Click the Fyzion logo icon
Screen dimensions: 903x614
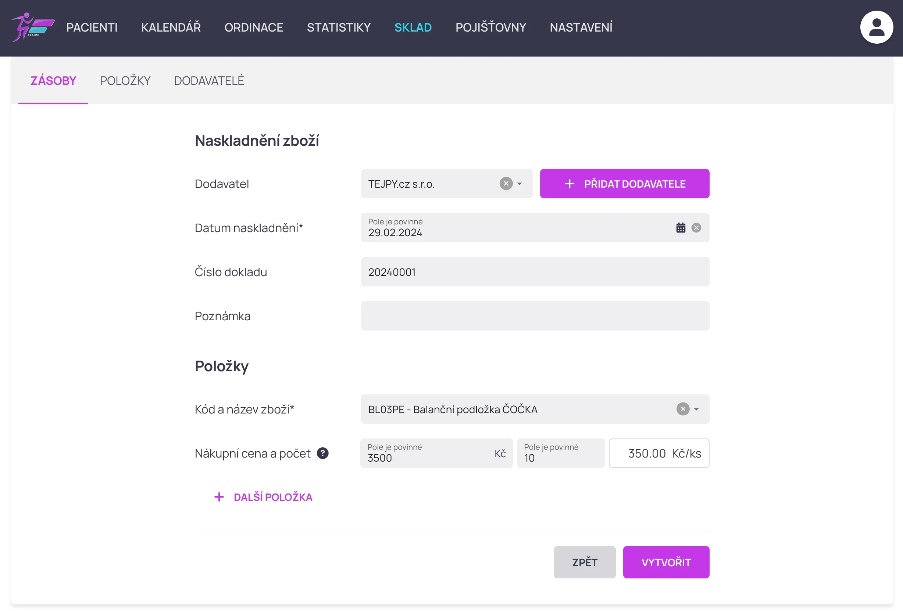tap(33, 27)
